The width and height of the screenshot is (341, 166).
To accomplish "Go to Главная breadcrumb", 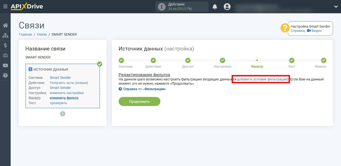I will [25, 35].
